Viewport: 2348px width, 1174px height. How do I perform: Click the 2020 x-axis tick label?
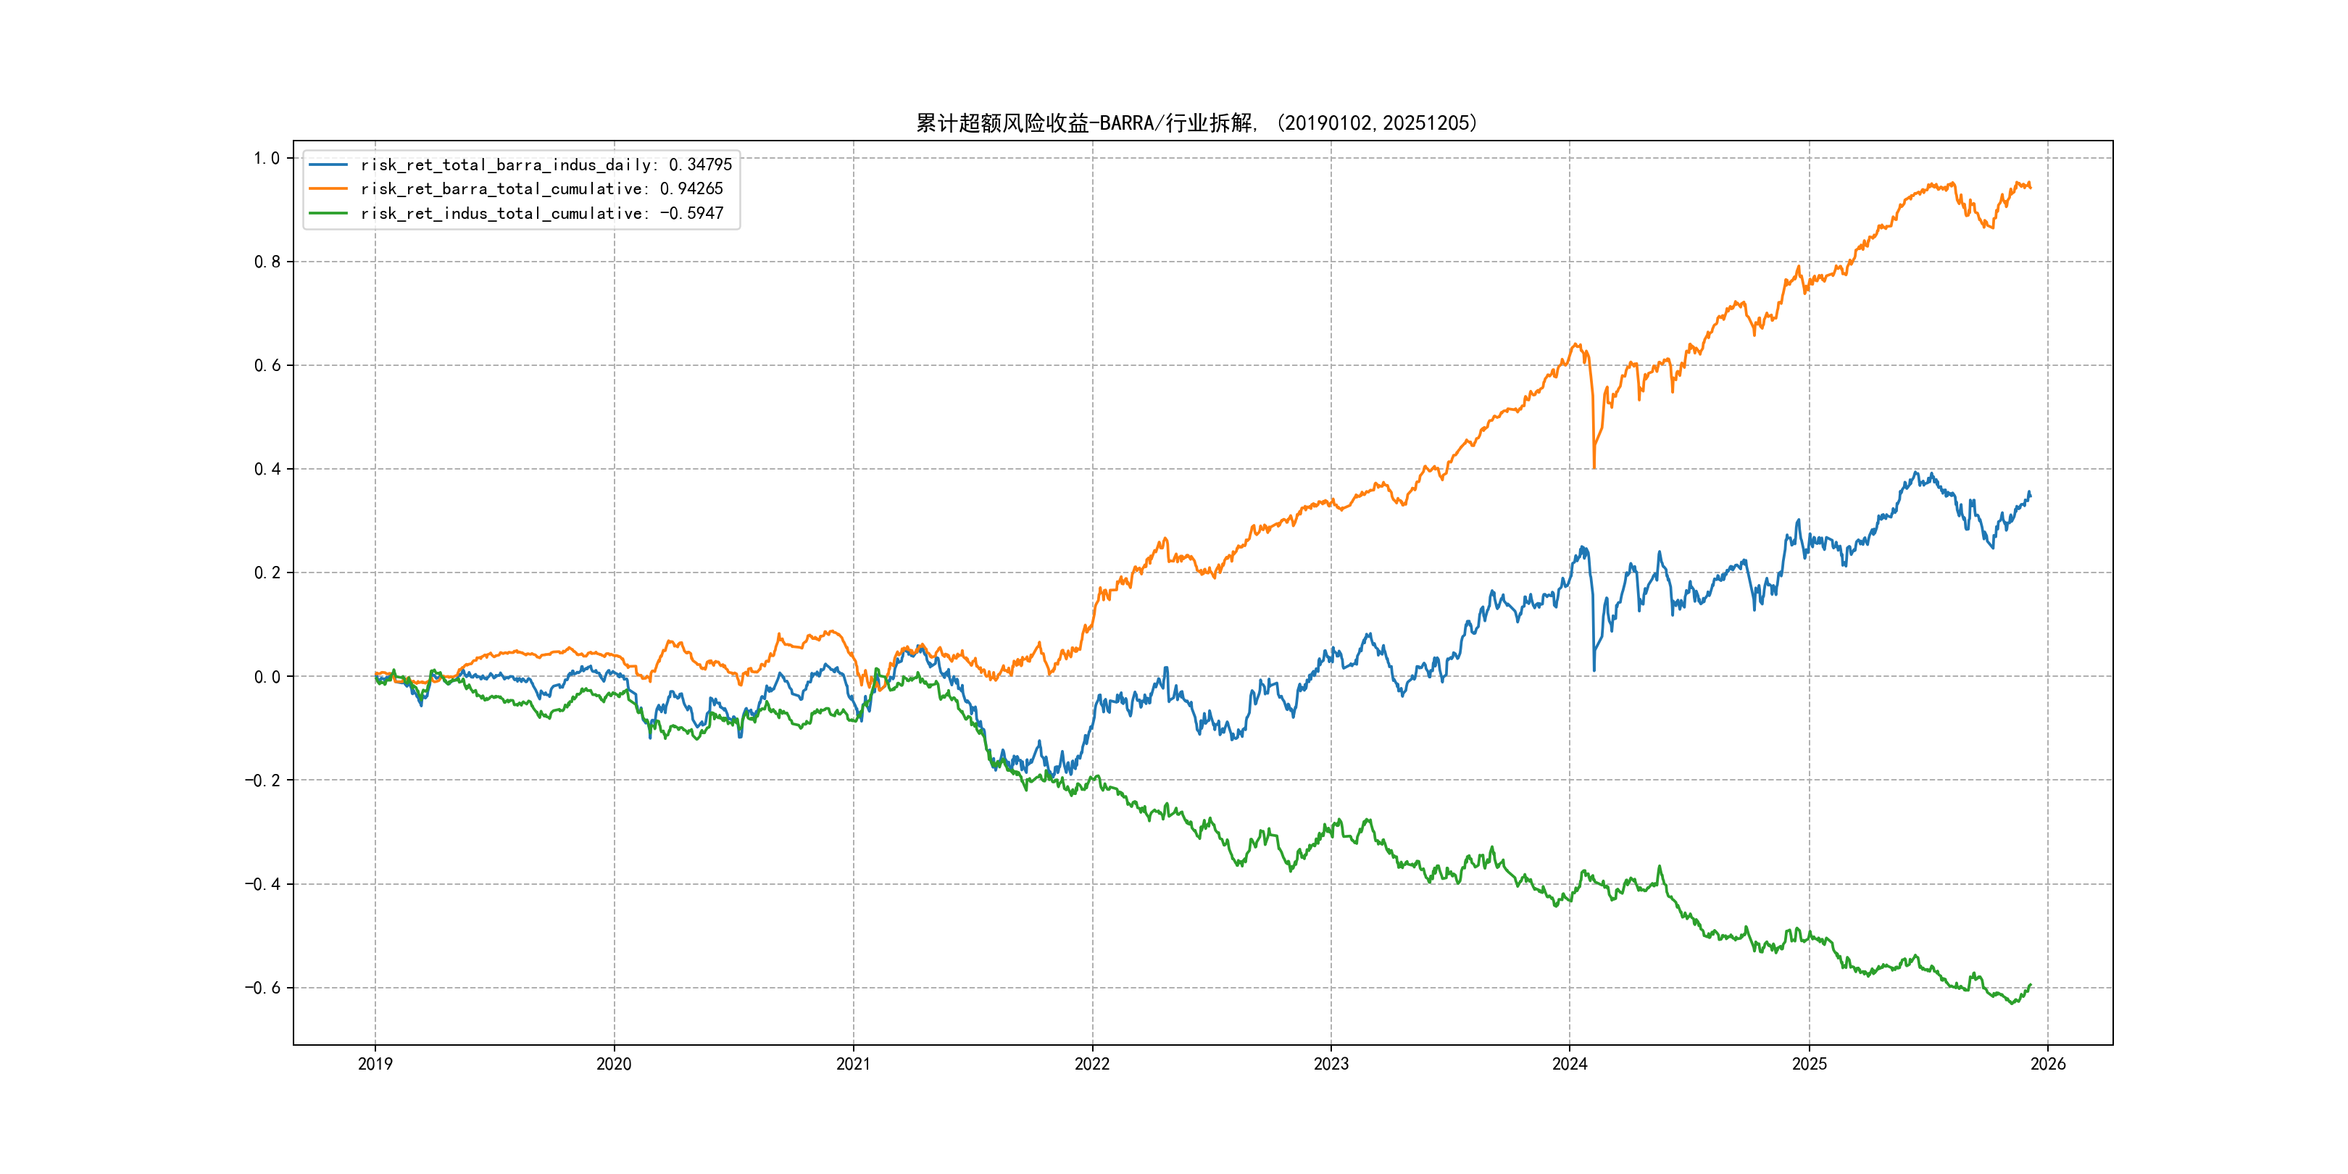coord(613,1064)
